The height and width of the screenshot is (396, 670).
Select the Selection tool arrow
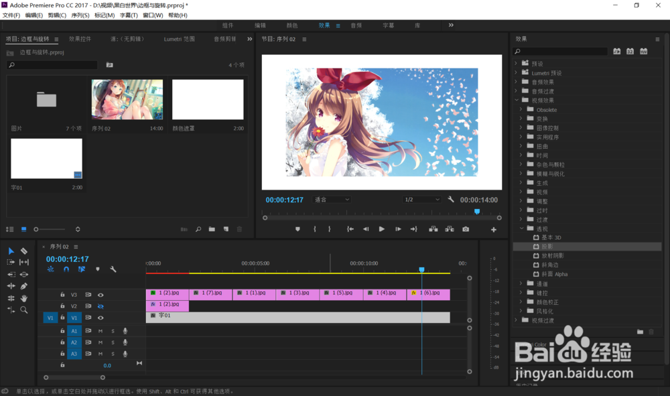coord(11,251)
